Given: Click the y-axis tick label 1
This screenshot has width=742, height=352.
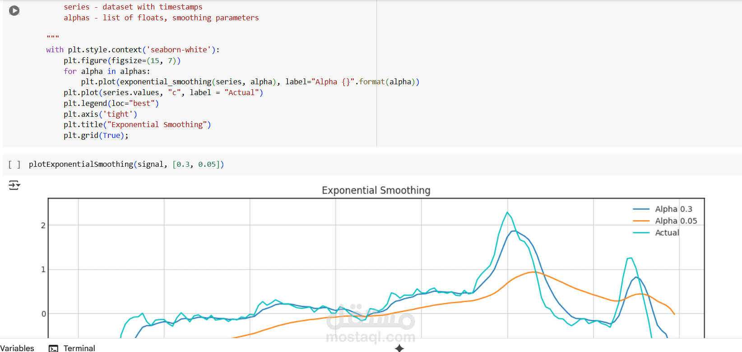Looking at the screenshot, I should tap(43, 270).
